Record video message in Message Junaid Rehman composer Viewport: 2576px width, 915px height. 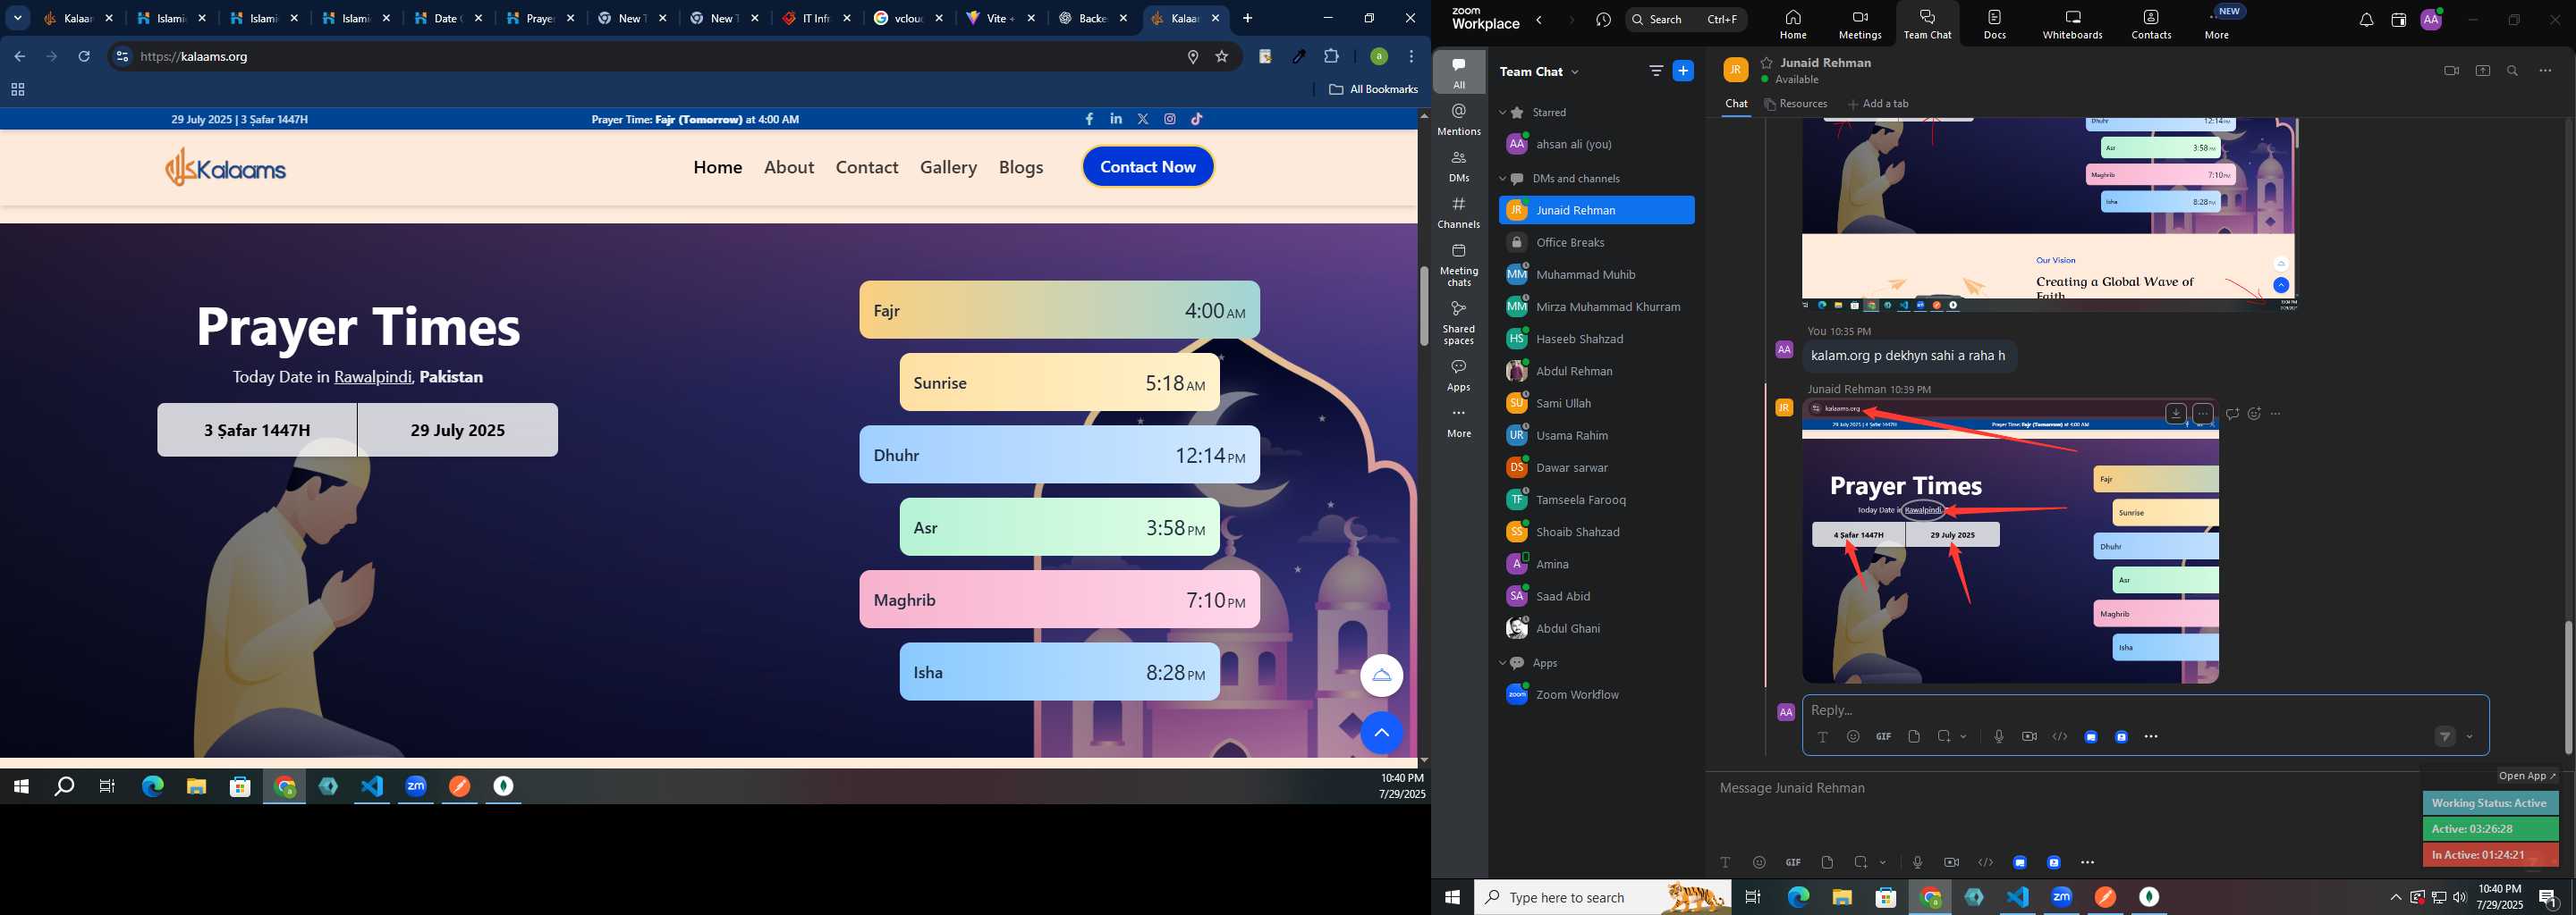[1951, 862]
